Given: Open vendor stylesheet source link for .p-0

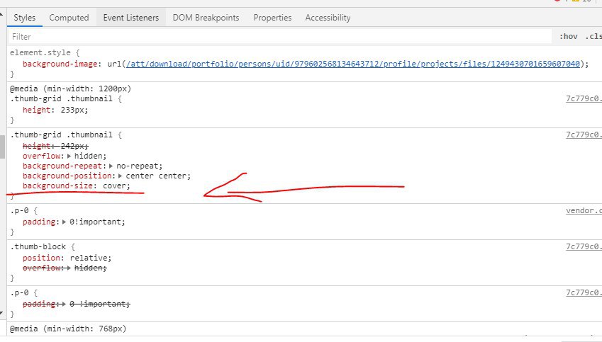Looking at the screenshot, I should click(x=584, y=211).
